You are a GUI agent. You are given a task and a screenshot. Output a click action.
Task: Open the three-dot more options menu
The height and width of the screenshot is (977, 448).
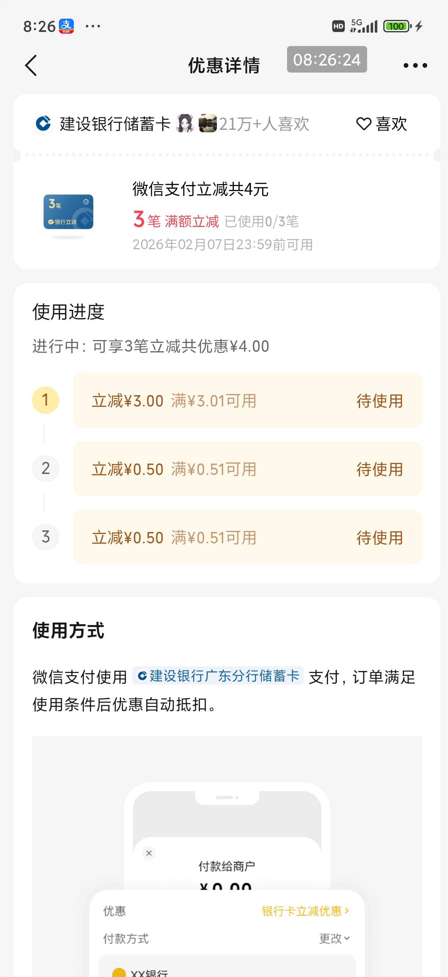pyautogui.click(x=415, y=66)
